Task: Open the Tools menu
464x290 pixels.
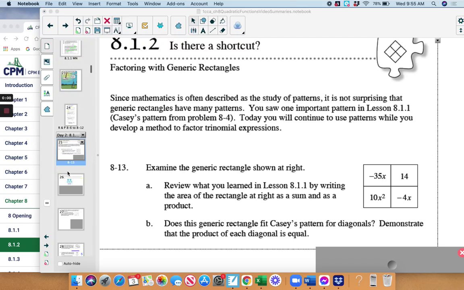Action: click(x=133, y=4)
